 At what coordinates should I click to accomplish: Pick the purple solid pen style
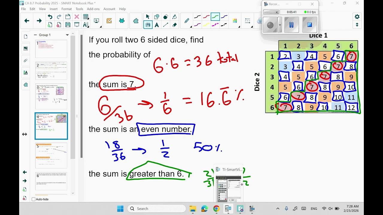(197, 25)
